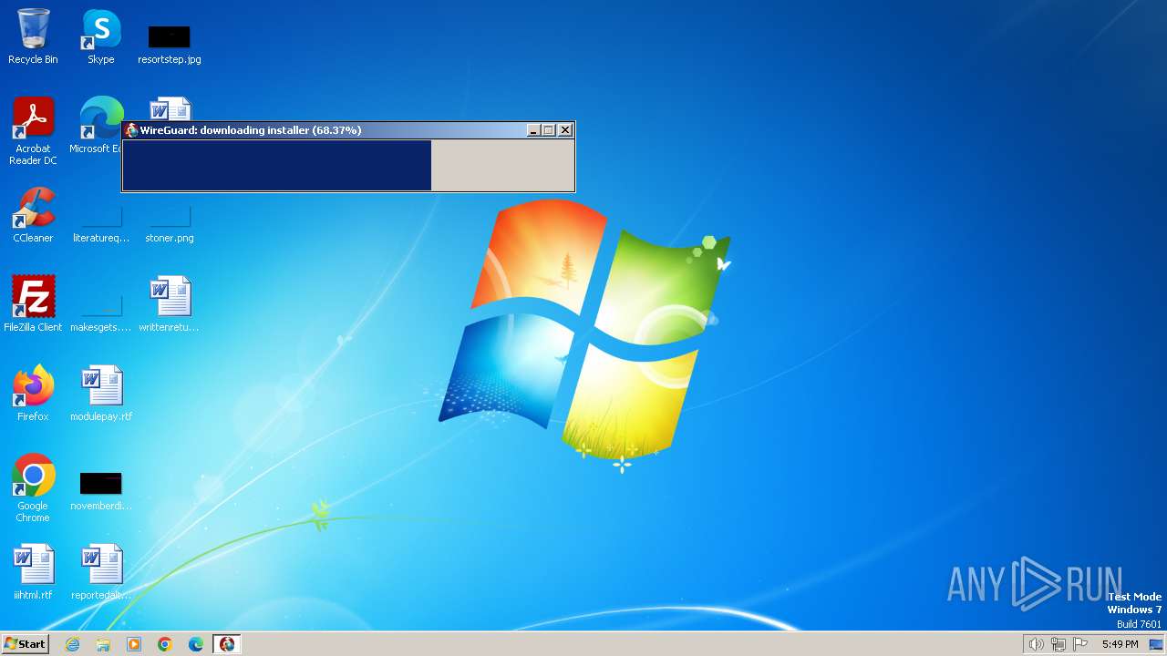Open the Start menu

pos(25,644)
